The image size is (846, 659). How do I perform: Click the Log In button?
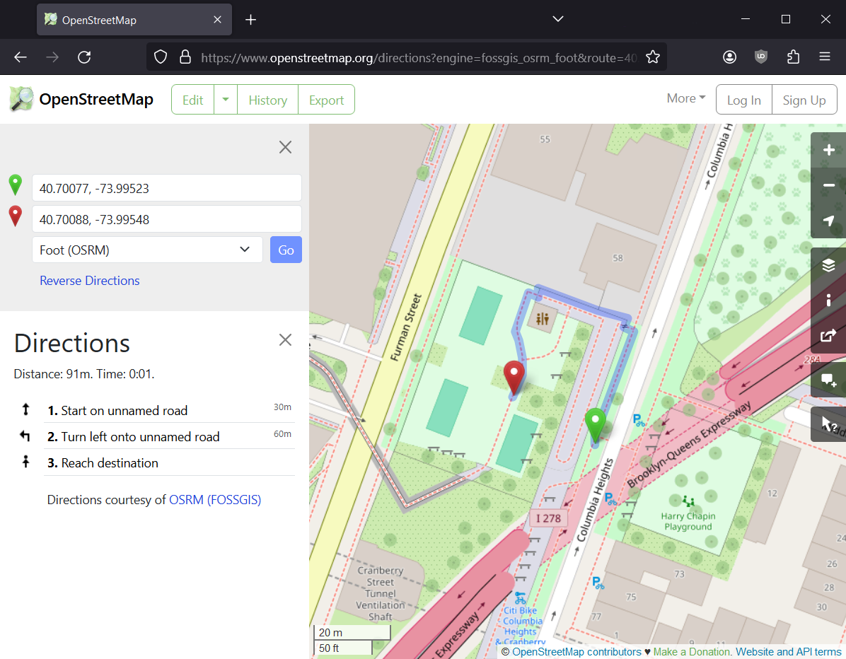743,100
